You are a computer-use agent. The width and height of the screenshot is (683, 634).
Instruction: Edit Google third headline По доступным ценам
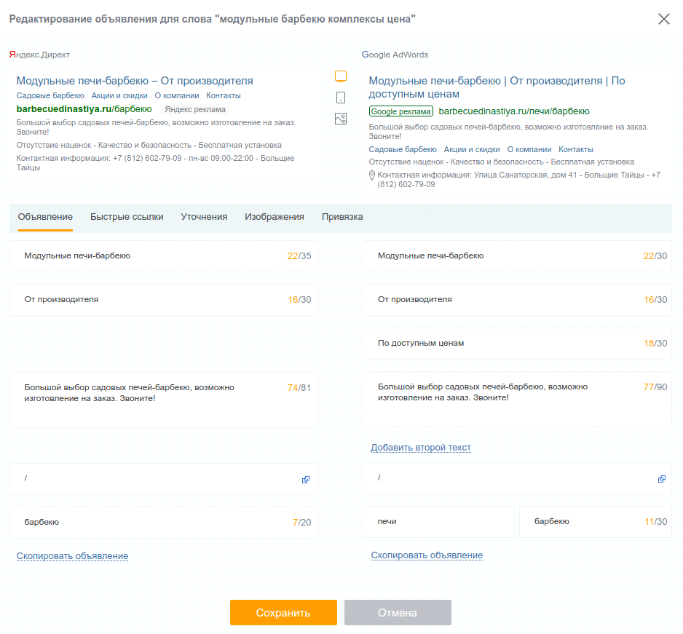[x=517, y=343]
